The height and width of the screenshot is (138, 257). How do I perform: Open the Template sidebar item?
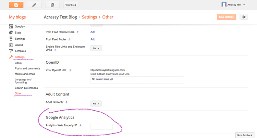[20, 51]
